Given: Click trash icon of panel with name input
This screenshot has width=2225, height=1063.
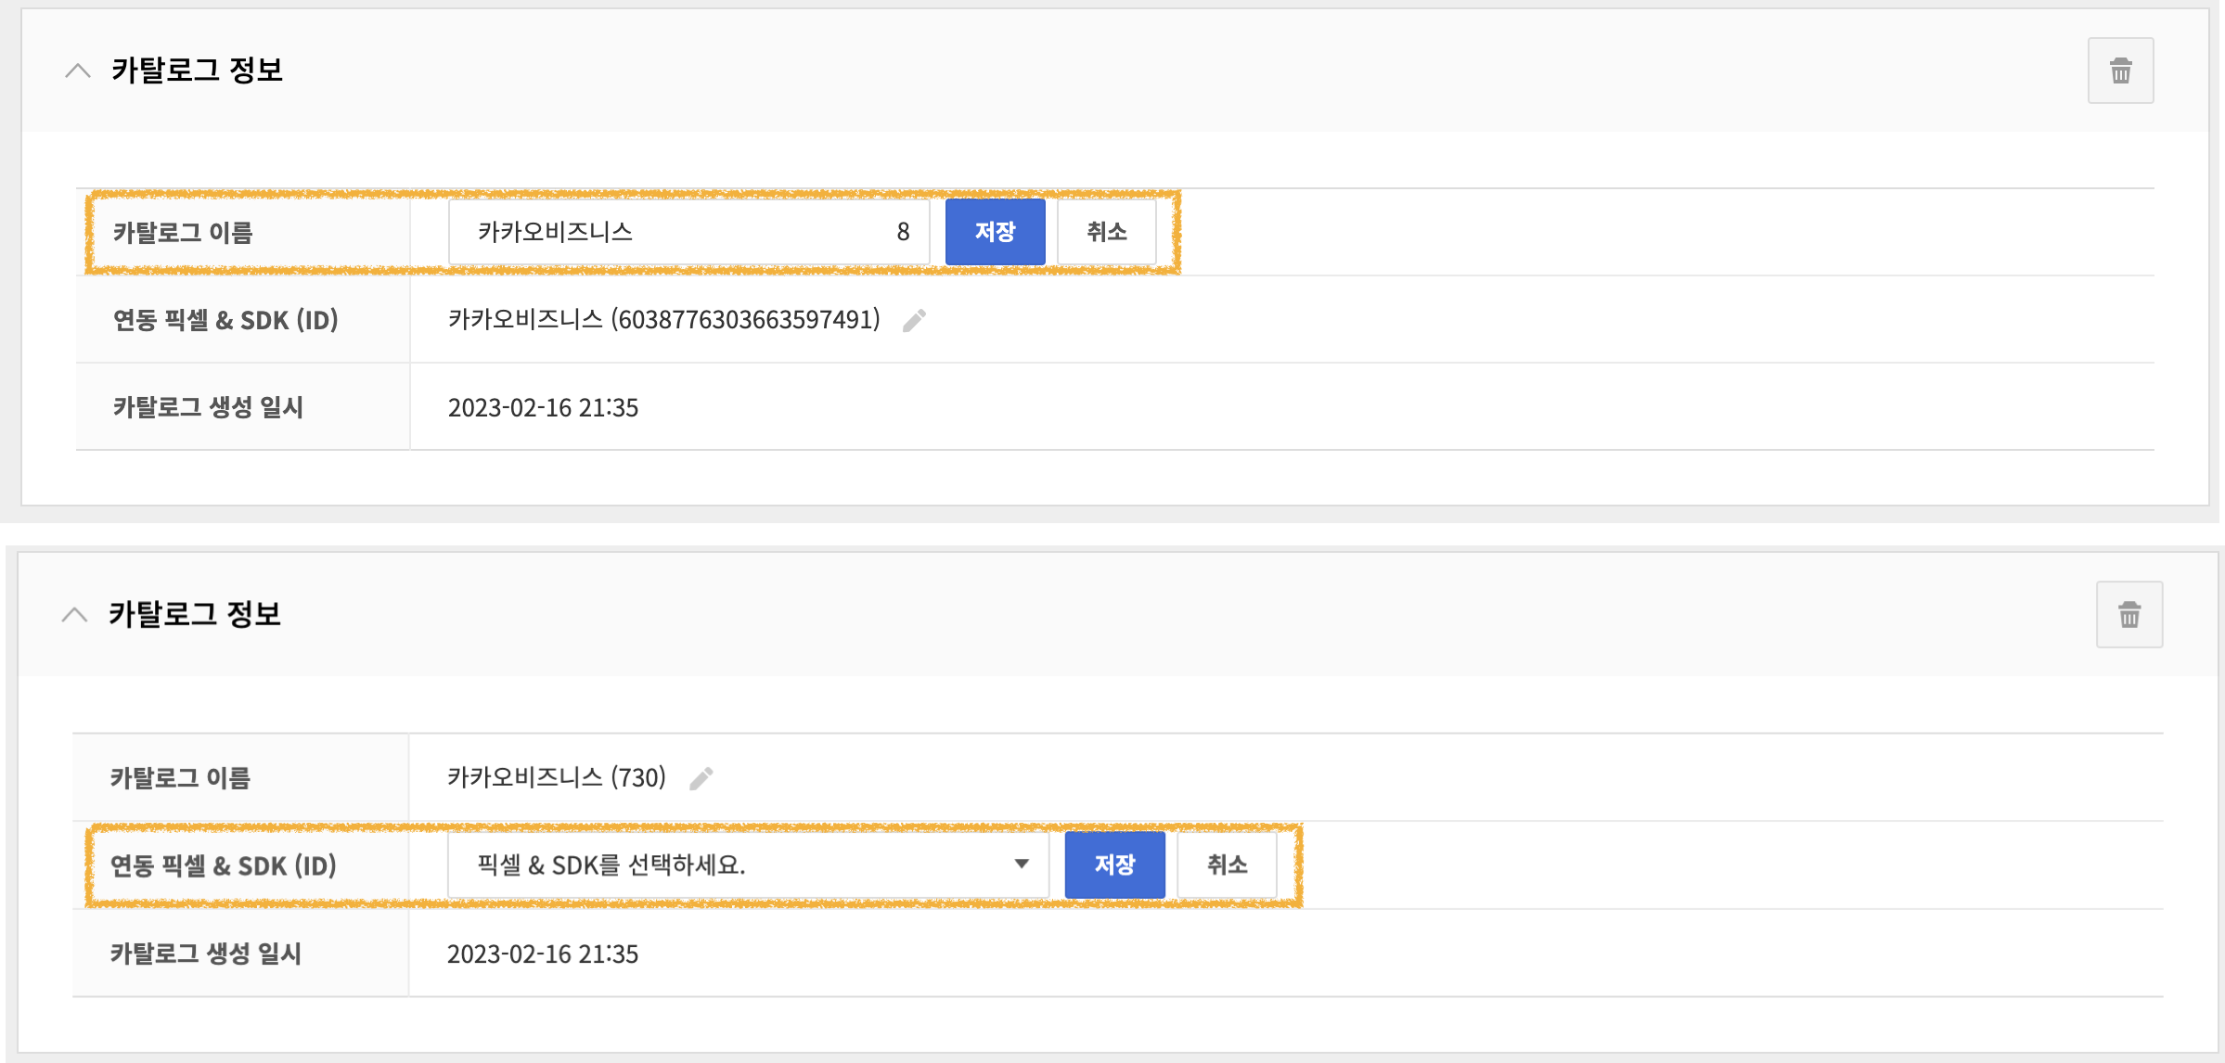Looking at the screenshot, I should (2120, 70).
